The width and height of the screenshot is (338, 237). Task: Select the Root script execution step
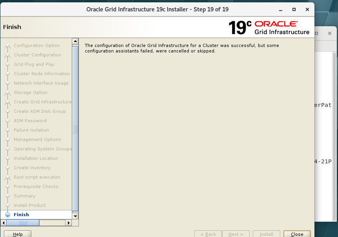tap(37, 177)
